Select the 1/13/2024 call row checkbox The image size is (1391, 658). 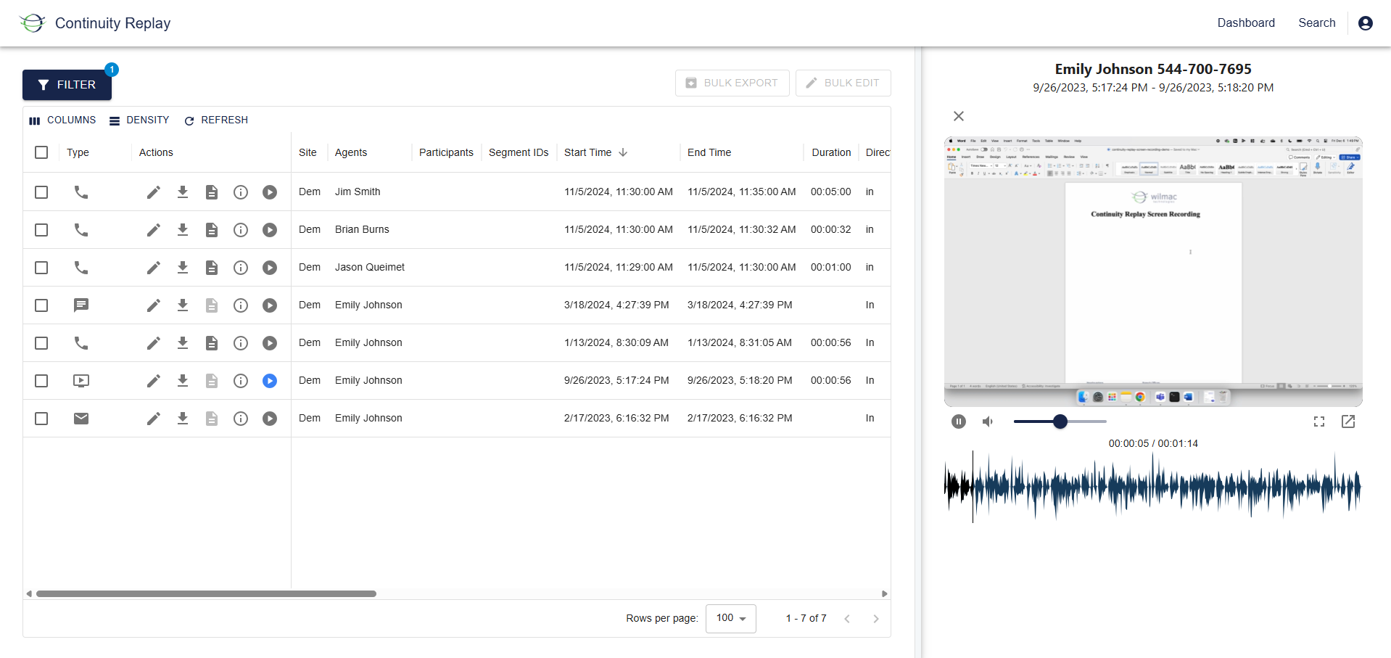pos(41,343)
